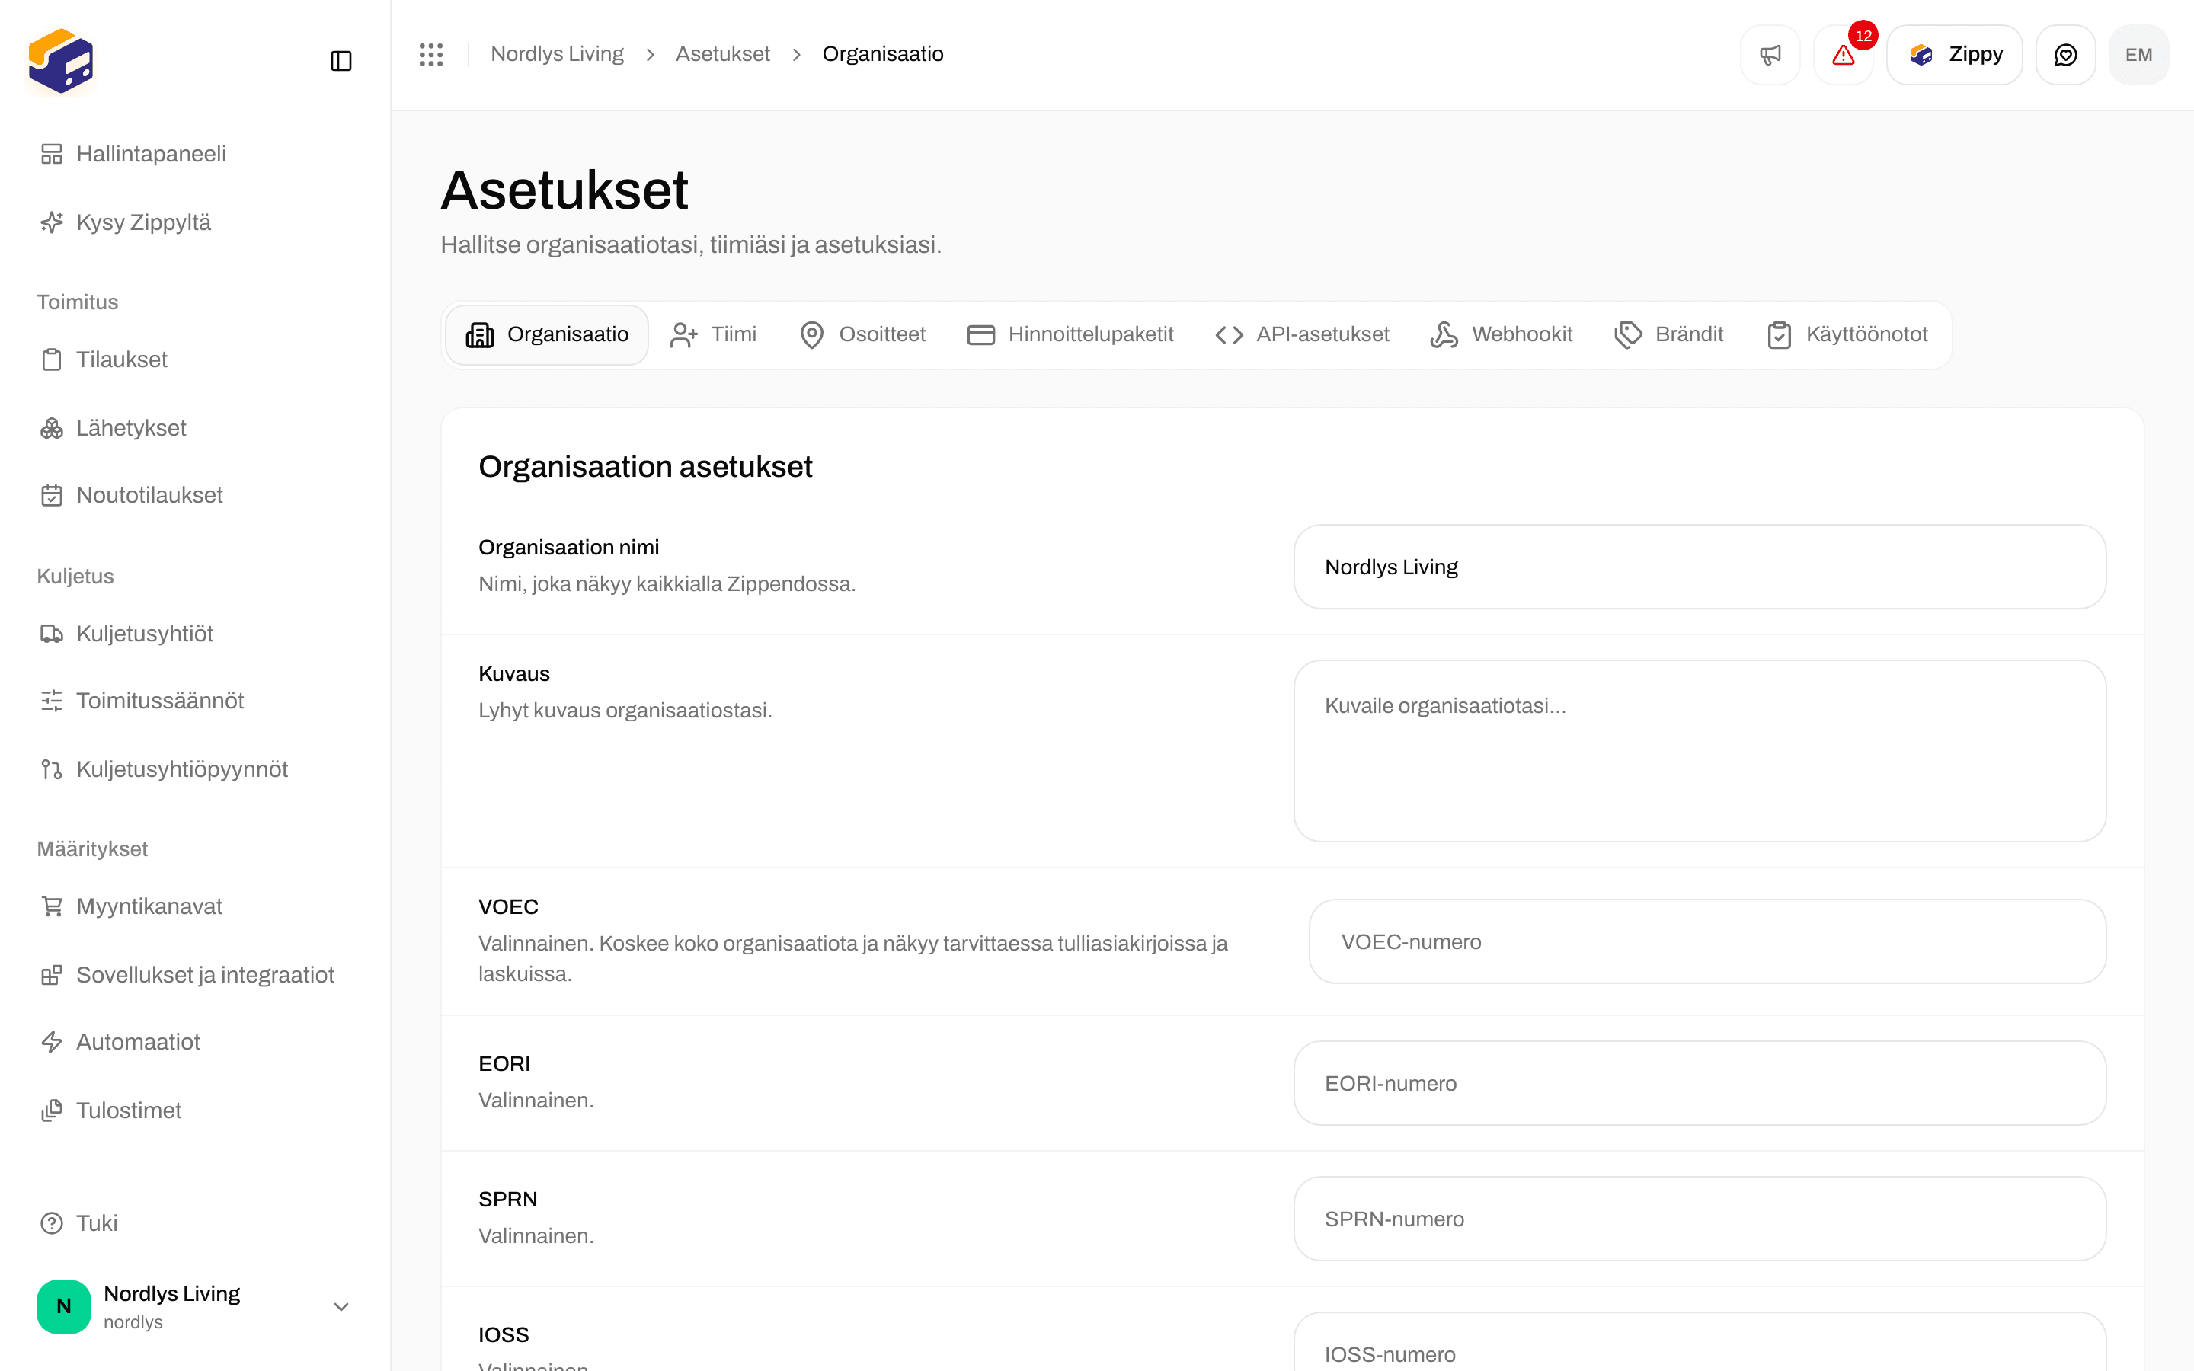This screenshot has height=1371, width=2194.
Task: Focus the Organisaation nimi field
Action: click(1700, 567)
